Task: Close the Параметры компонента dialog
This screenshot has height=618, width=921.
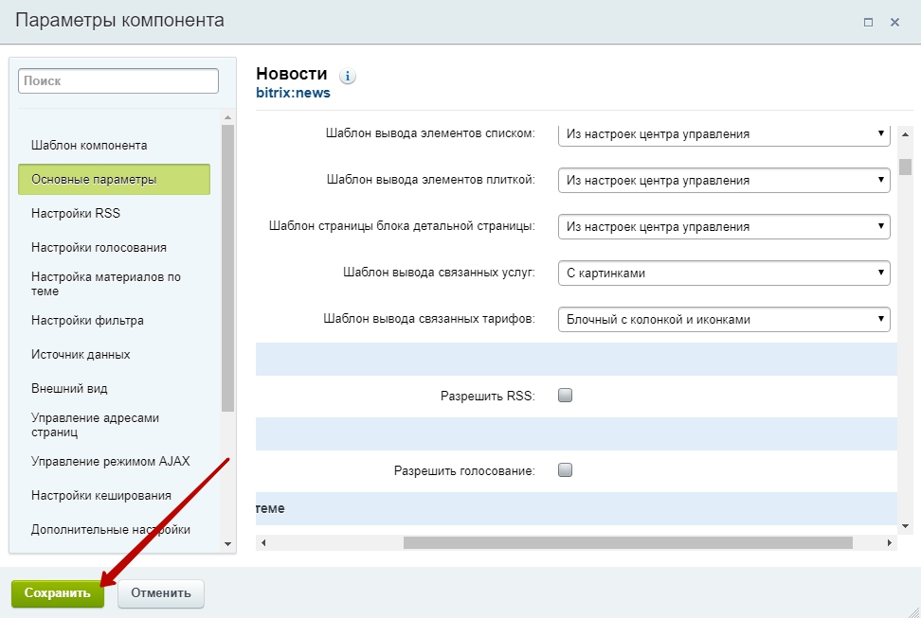Action: [894, 23]
